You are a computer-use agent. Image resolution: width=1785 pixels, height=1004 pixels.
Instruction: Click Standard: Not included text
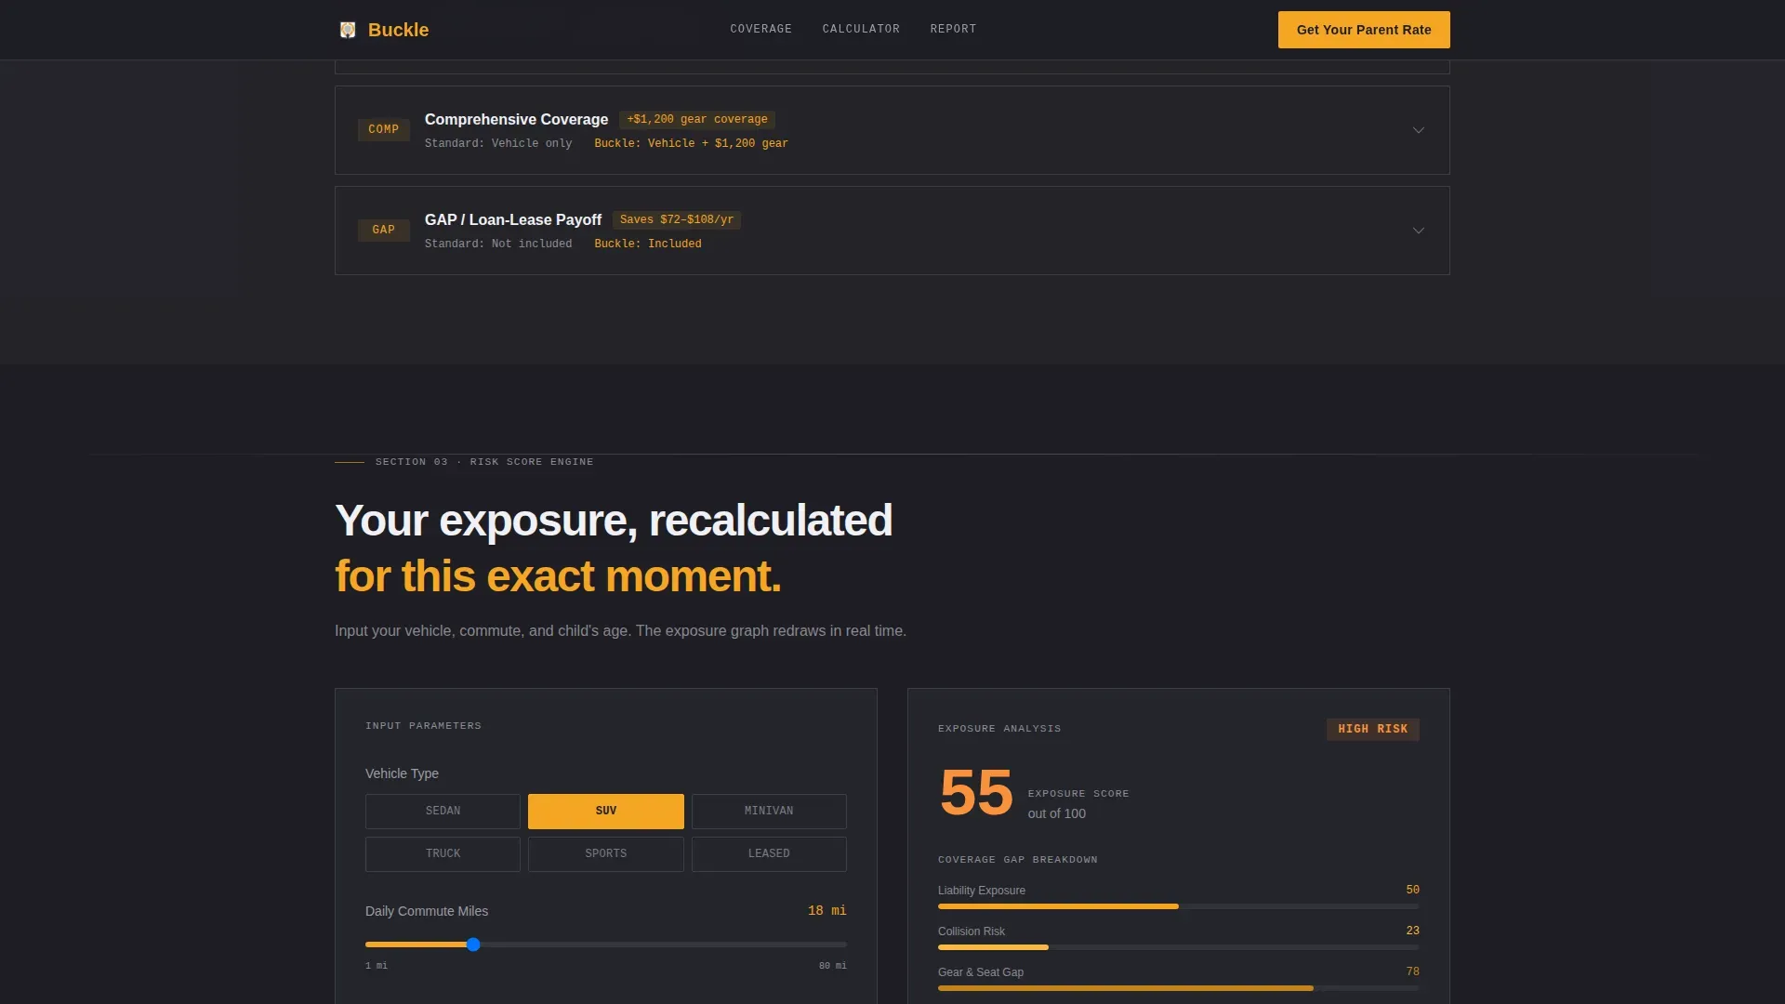click(498, 244)
